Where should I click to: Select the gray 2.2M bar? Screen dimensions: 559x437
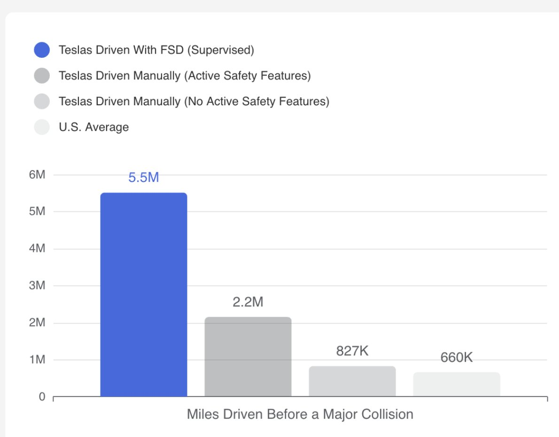248,357
